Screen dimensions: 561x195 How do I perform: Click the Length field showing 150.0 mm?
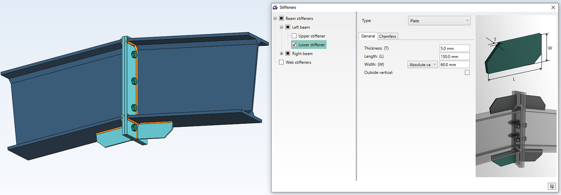454,56
